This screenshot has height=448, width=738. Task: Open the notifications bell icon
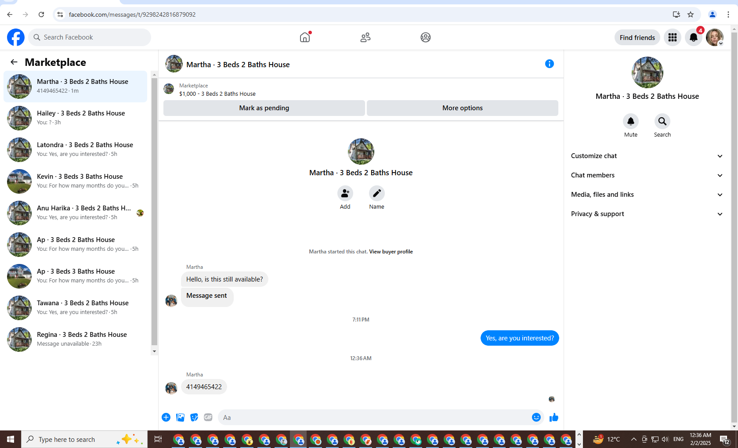[x=694, y=37]
